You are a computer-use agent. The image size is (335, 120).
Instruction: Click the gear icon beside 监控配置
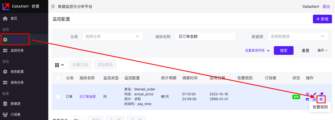pos(5,40)
